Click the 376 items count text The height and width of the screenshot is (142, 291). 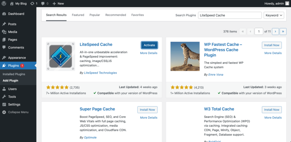(x=230, y=31)
